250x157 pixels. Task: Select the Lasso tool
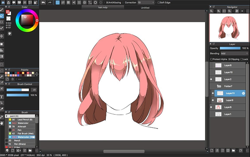point(2,70)
